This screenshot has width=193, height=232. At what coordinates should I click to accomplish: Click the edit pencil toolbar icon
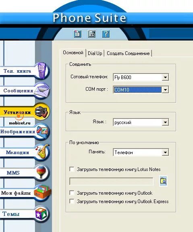click(x=91, y=34)
